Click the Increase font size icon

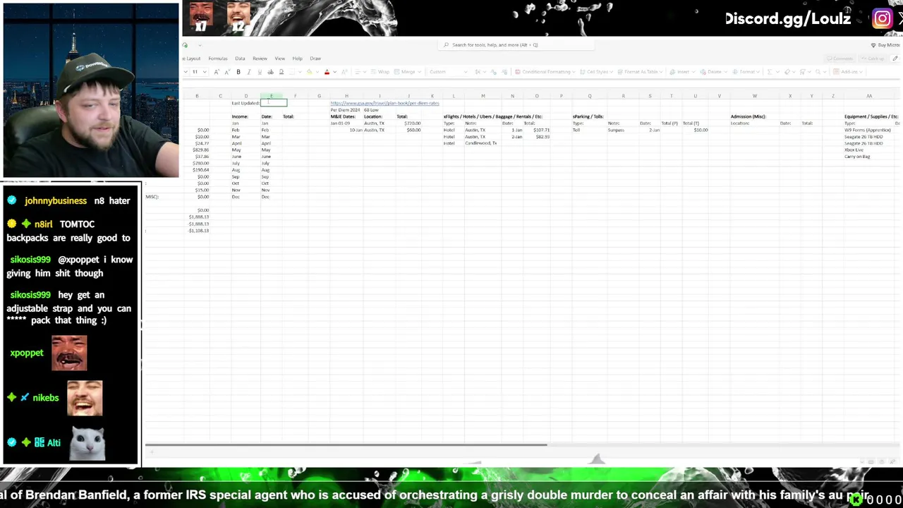click(217, 72)
